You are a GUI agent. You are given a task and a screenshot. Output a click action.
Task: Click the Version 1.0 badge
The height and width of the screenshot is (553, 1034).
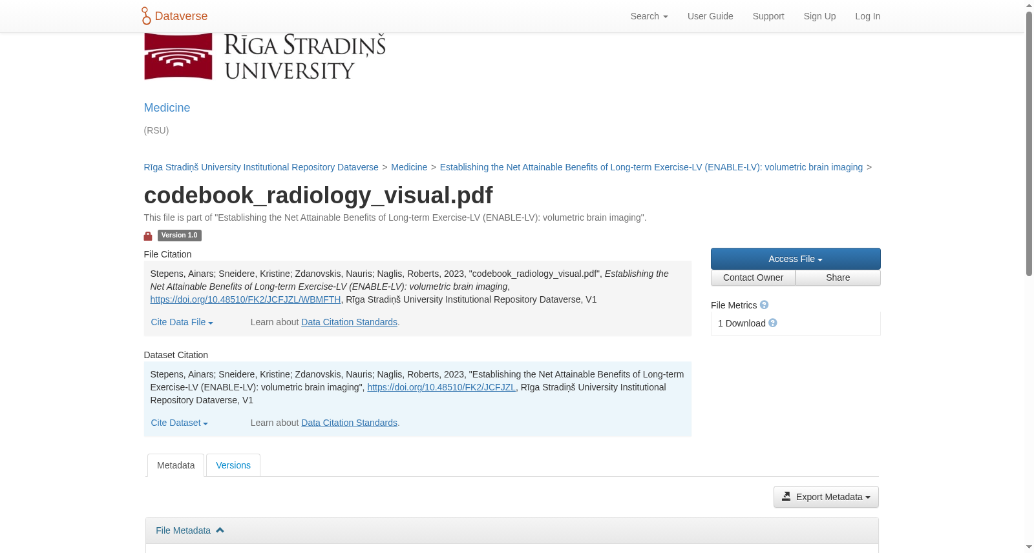[179, 236]
